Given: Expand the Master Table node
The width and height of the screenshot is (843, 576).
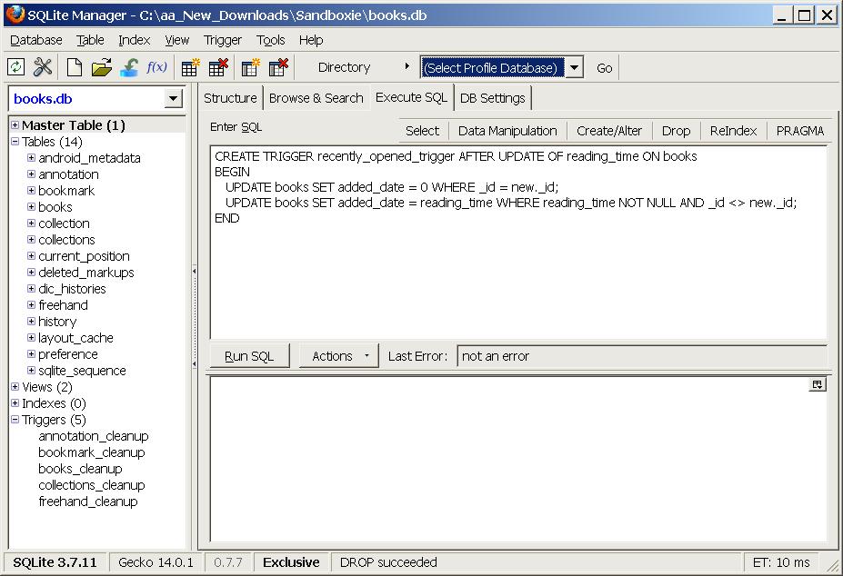Looking at the screenshot, I should pyautogui.click(x=15, y=125).
